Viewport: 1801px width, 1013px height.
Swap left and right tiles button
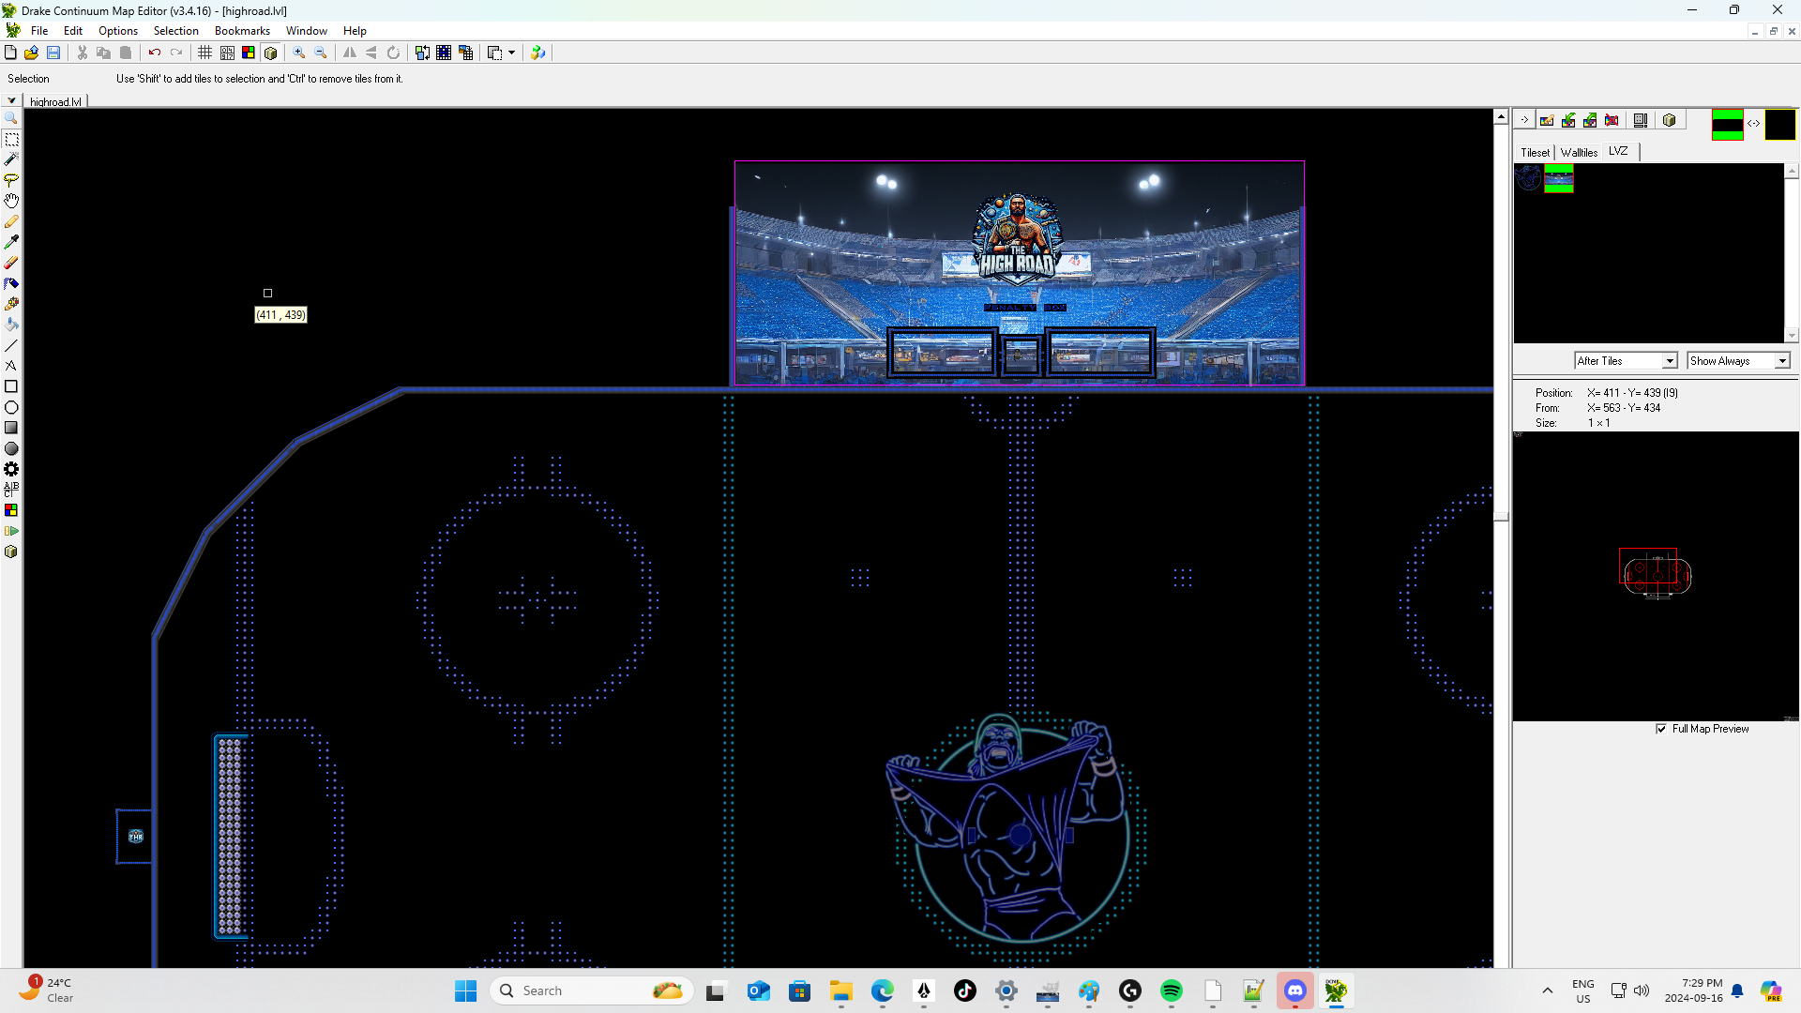pos(1753,124)
